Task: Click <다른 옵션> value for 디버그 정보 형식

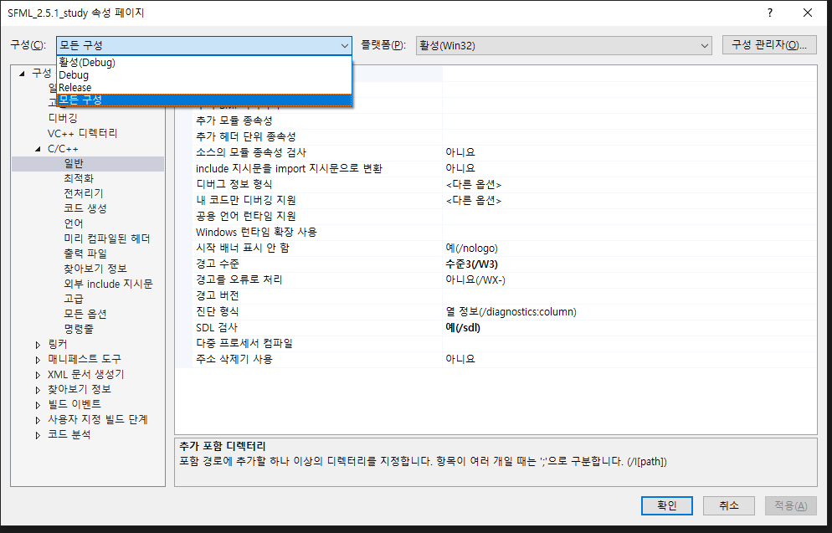Action: pyautogui.click(x=474, y=185)
